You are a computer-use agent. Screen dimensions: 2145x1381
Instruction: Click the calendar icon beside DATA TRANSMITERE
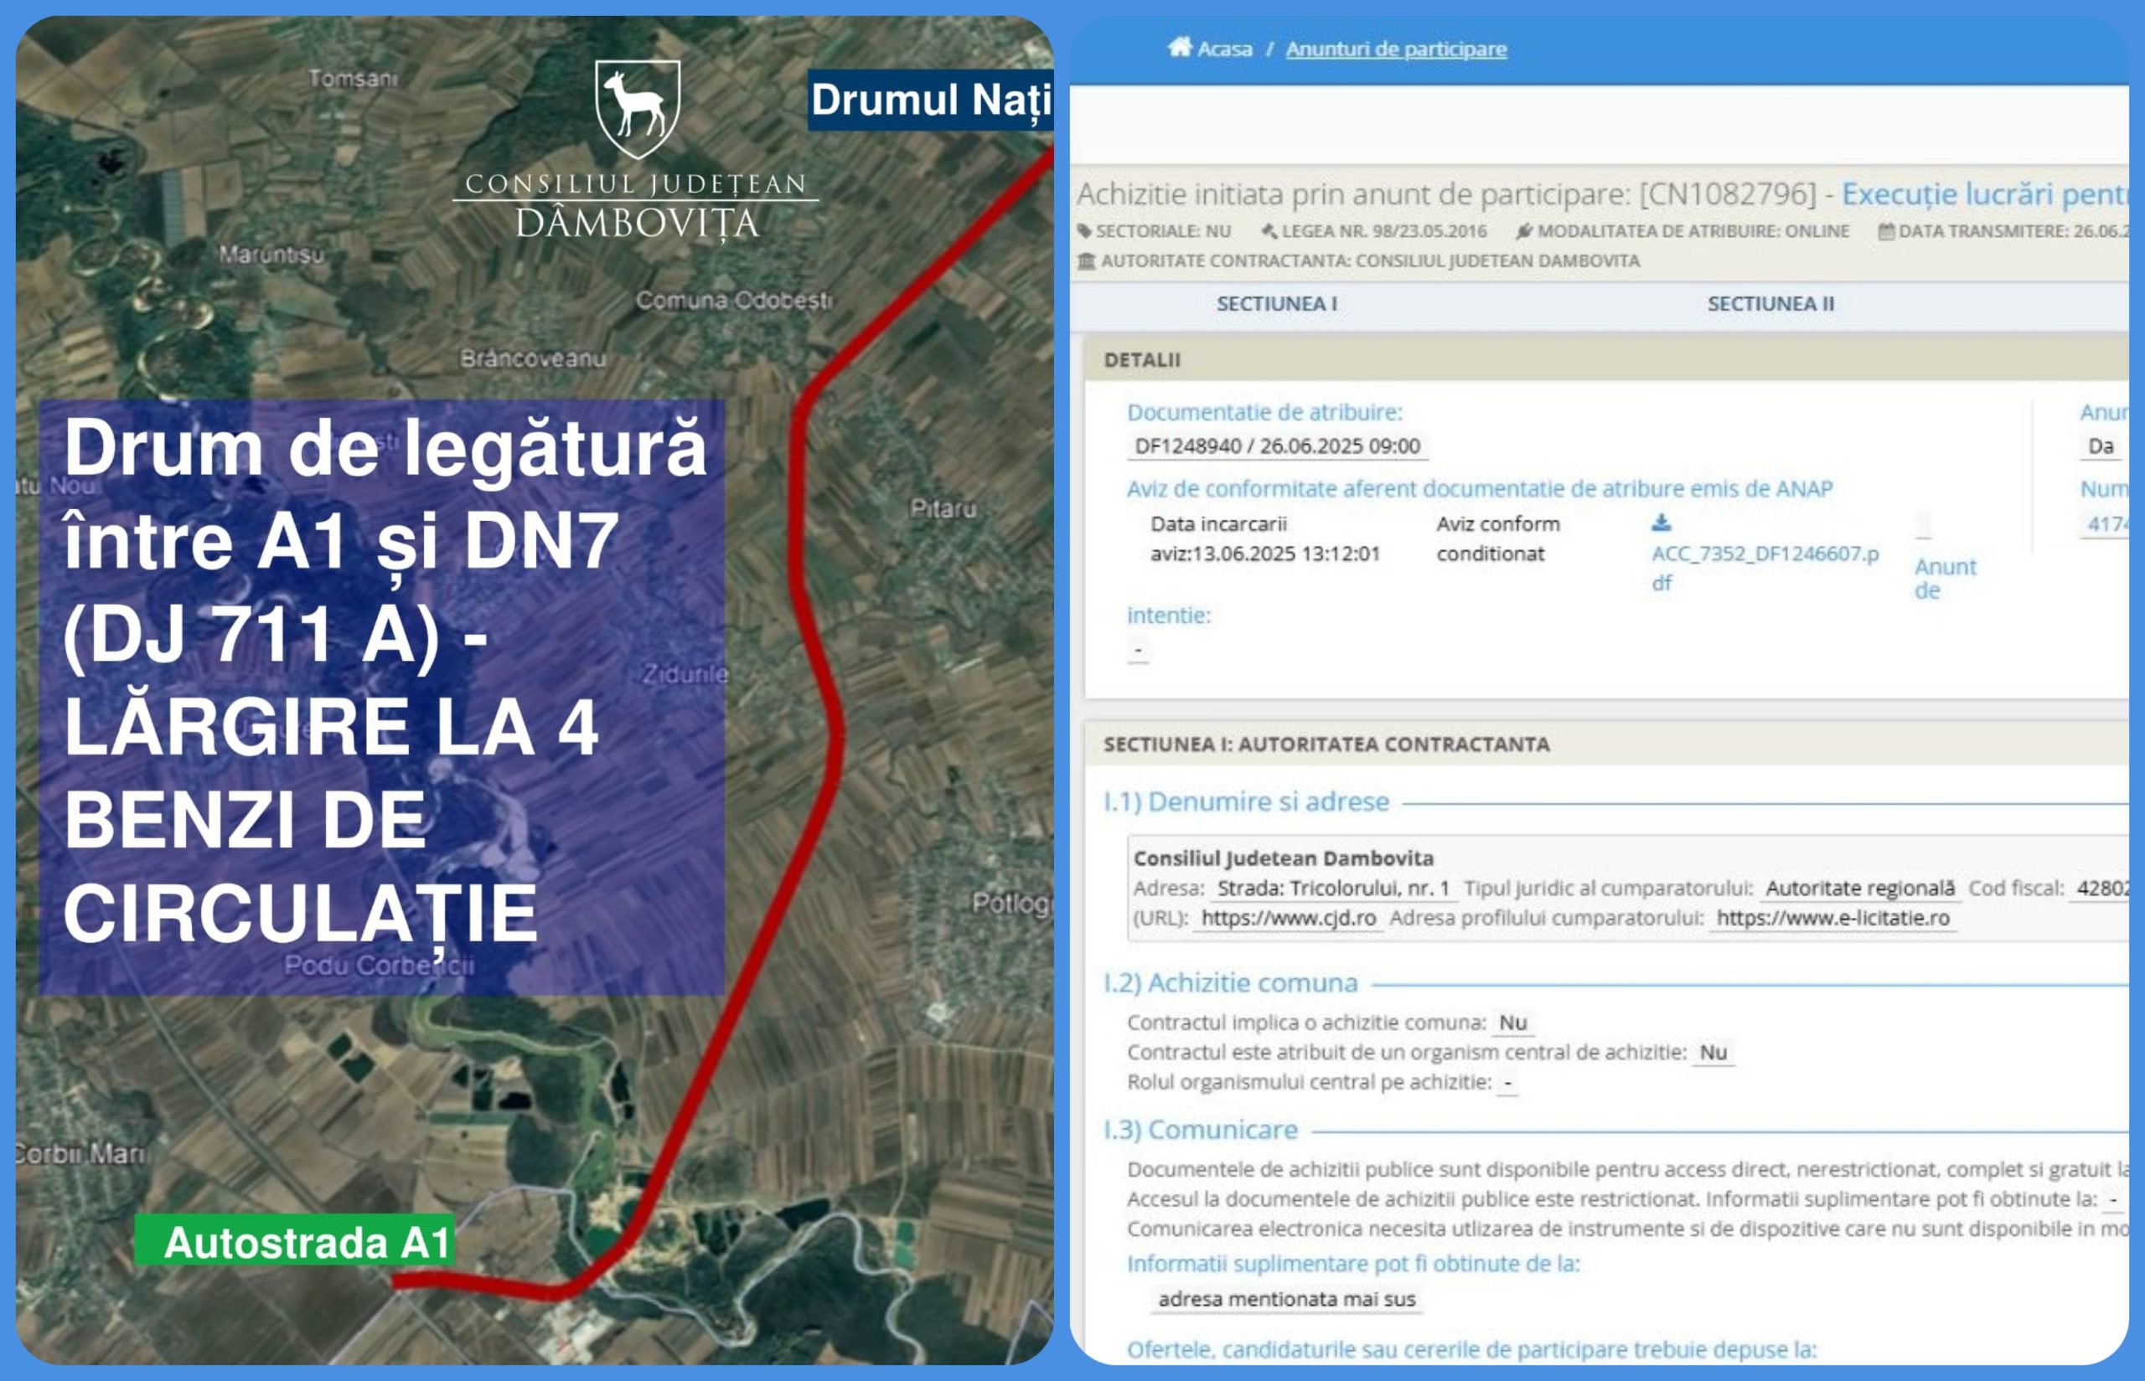click(x=1887, y=231)
